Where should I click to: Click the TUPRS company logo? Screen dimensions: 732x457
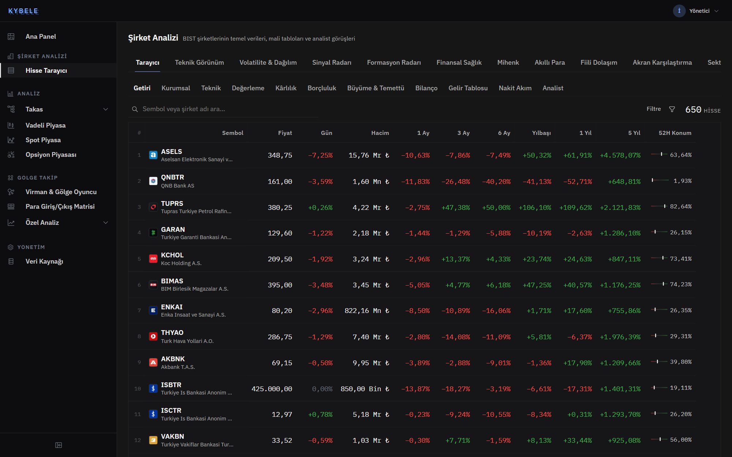(x=153, y=207)
